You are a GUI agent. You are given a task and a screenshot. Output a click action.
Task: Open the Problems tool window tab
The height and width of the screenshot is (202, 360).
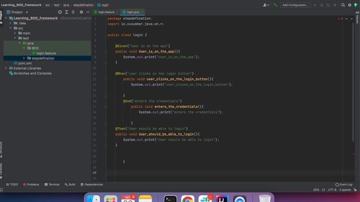pos(31,185)
